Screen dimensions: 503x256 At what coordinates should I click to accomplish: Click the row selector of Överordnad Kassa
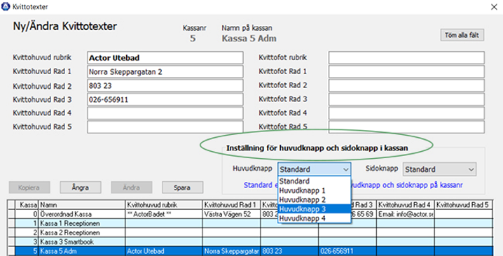(x=11, y=214)
